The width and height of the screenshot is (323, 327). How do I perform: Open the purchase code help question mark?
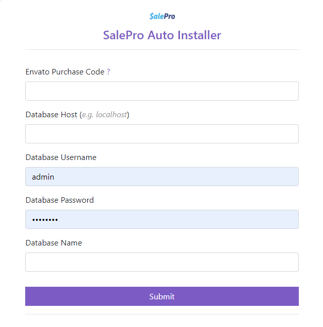click(108, 72)
